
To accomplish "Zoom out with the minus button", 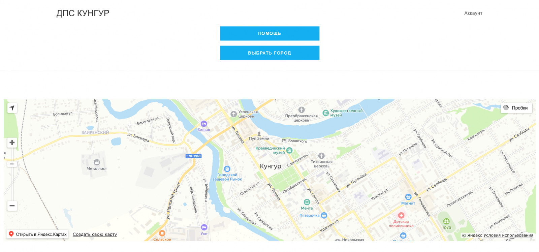I will (12, 206).
